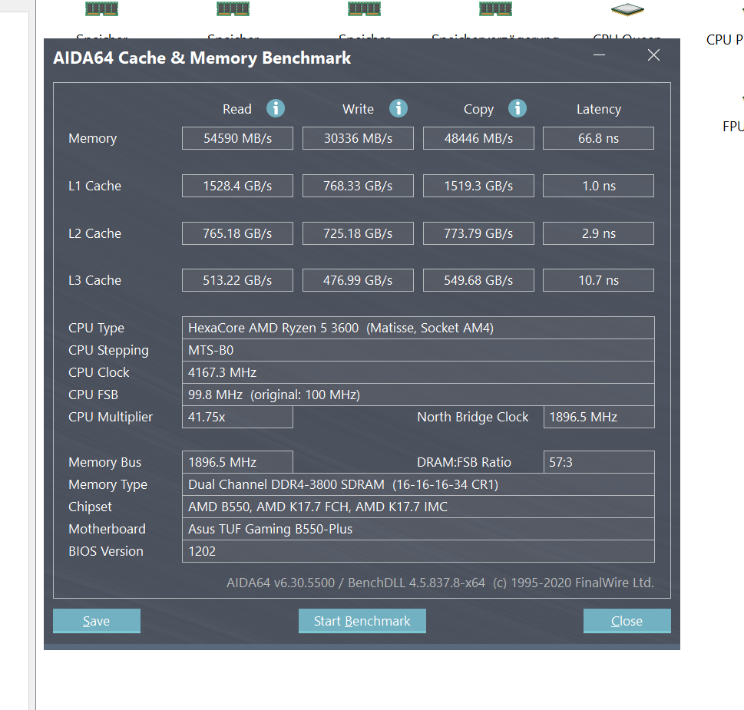
Task: Click the L3 Cache read value 513.22 GB/s
Action: (x=237, y=280)
